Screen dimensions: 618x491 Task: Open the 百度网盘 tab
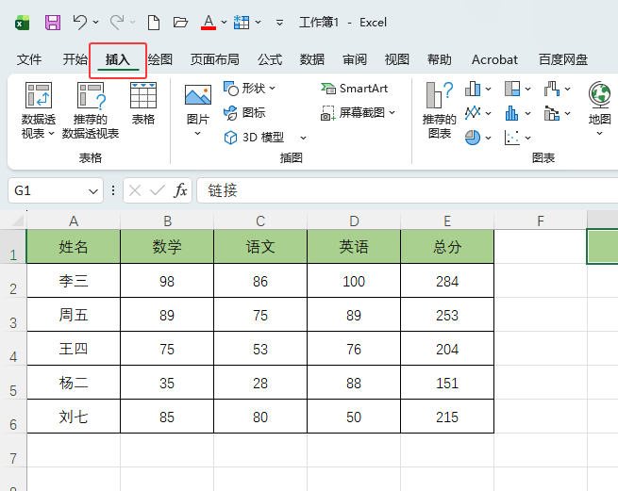tap(563, 59)
